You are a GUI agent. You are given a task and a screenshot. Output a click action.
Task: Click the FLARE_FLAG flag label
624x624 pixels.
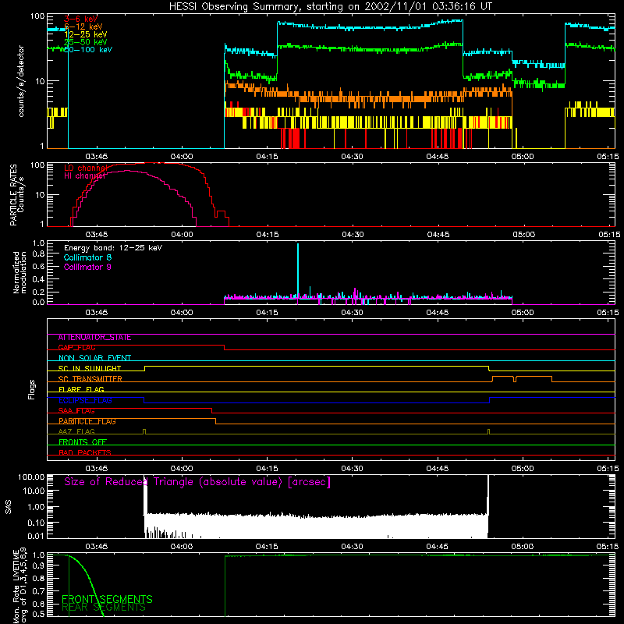click(81, 389)
